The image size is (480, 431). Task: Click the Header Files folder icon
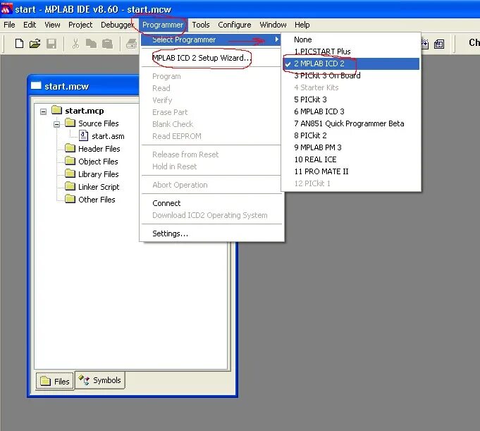pyautogui.click(x=70, y=148)
